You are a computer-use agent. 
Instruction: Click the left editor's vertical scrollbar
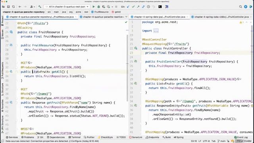click(127, 68)
